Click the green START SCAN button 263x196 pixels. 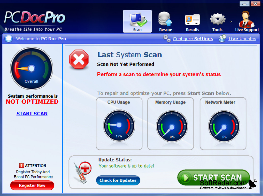coord(213,177)
